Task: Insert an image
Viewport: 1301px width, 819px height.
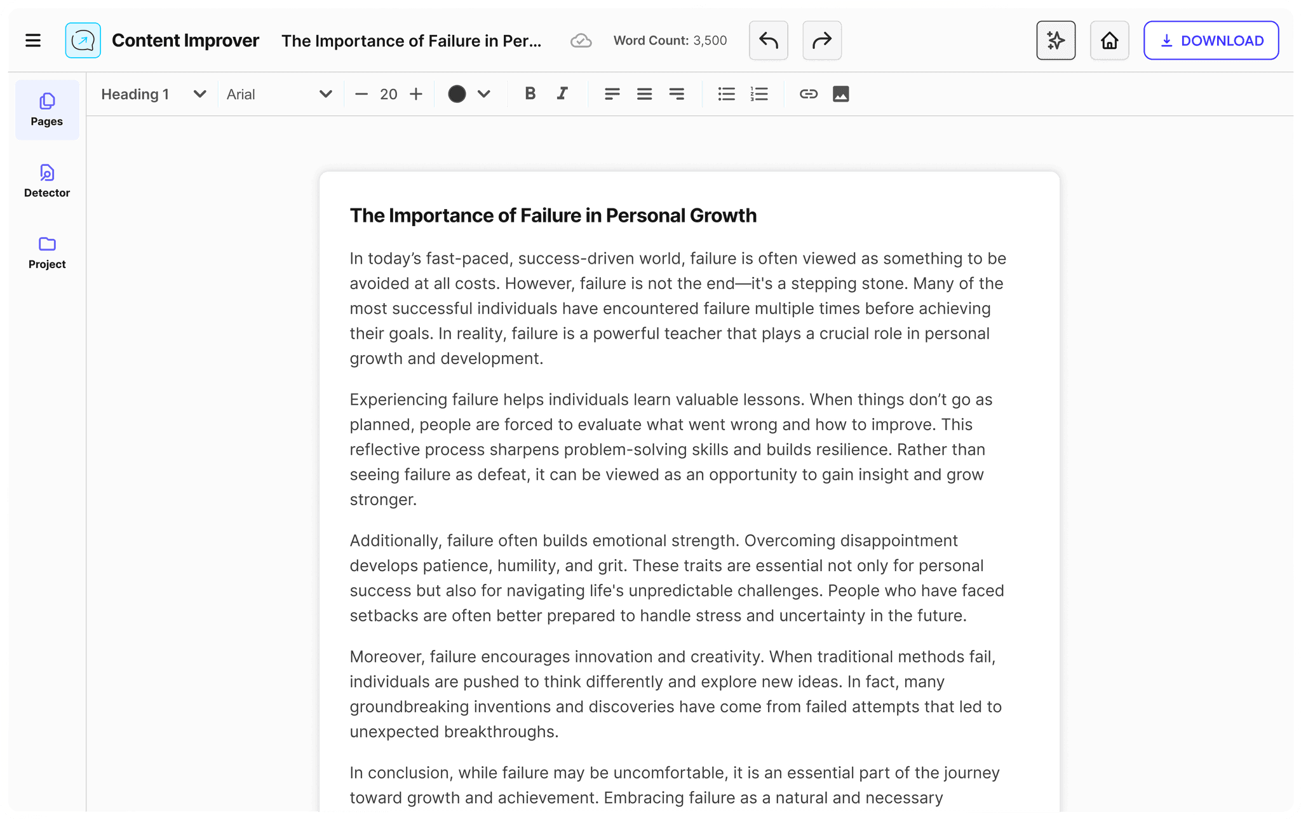Action: coord(841,94)
